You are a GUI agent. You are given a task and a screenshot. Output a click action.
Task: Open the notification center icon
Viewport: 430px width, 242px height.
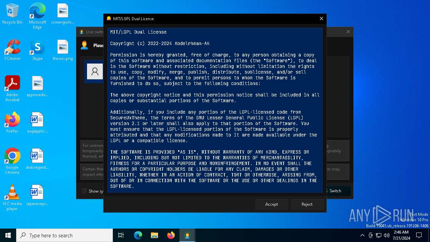(419, 235)
